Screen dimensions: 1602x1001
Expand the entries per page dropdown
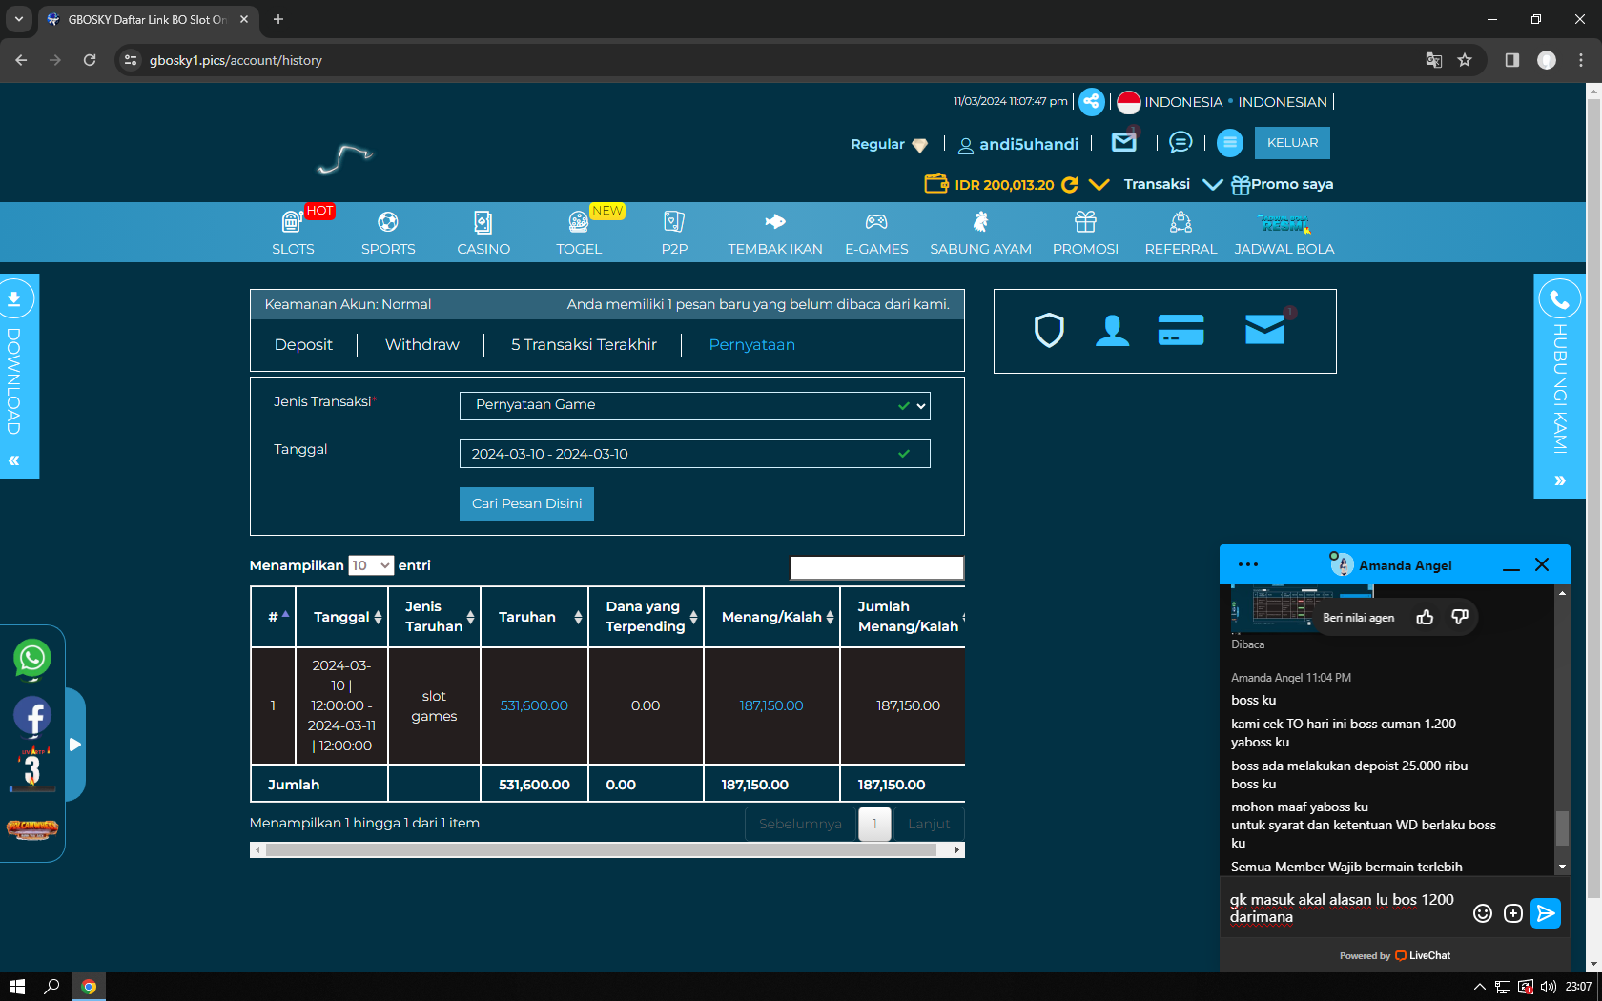371,566
